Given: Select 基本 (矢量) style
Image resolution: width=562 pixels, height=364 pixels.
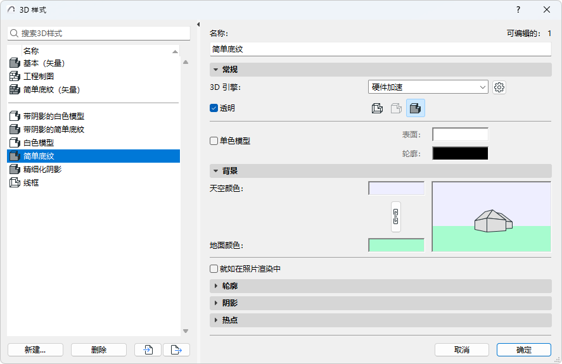Looking at the screenshot, I should tap(93, 63).
